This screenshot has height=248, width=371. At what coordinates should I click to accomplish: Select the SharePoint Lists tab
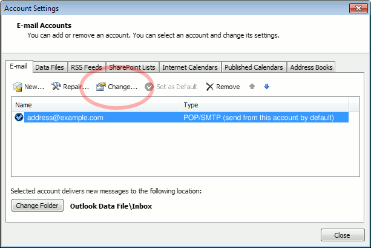pyautogui.click(x=133, y=67)
